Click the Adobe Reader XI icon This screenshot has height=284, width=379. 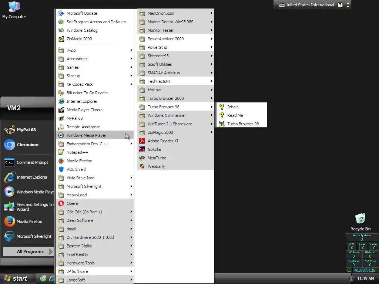[142, 141]
